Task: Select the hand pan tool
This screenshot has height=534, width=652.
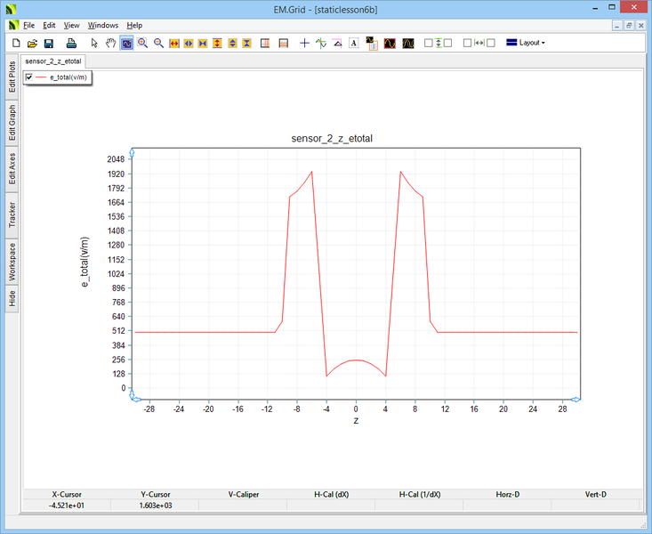Action: [x=111, y=43]
